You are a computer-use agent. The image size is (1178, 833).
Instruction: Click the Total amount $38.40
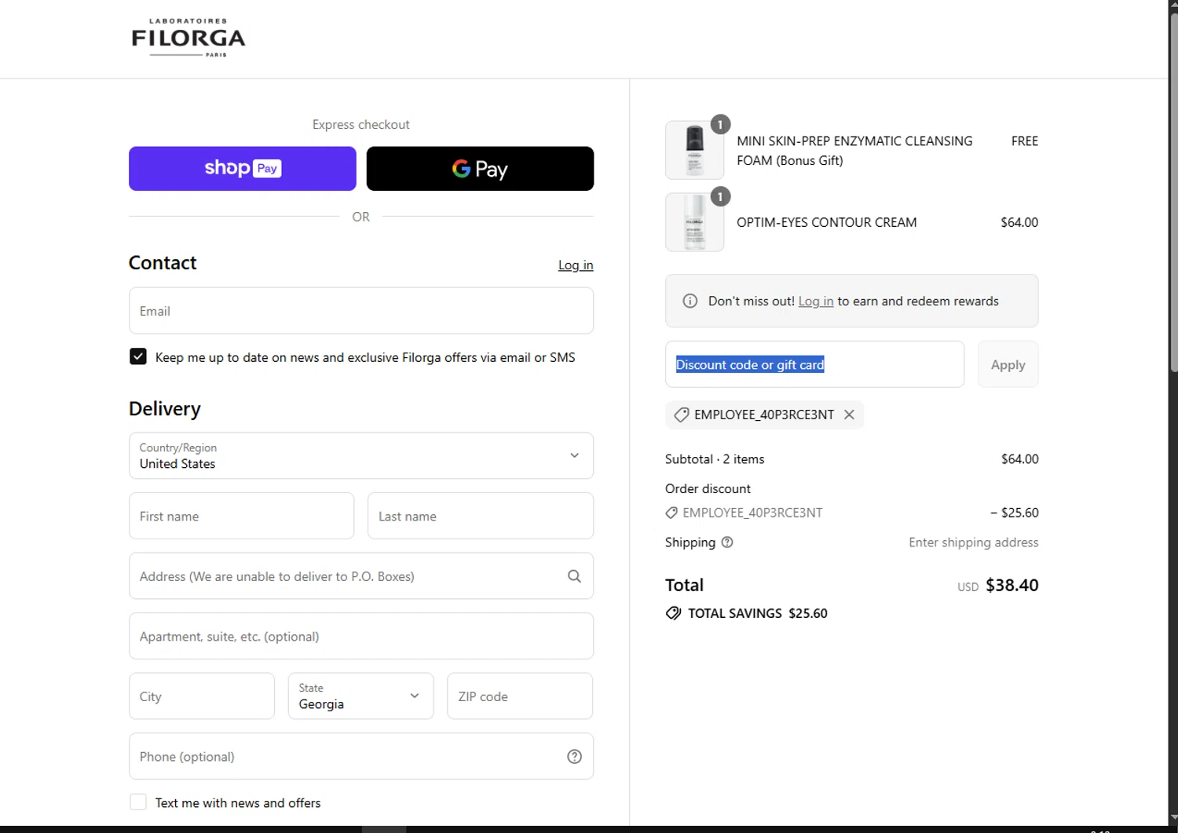click(1012, 585)
